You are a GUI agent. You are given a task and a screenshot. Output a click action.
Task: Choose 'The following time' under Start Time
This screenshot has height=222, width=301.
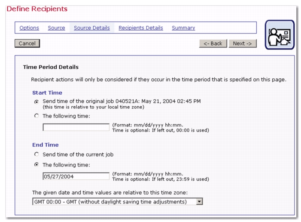(x=36, y=116)
